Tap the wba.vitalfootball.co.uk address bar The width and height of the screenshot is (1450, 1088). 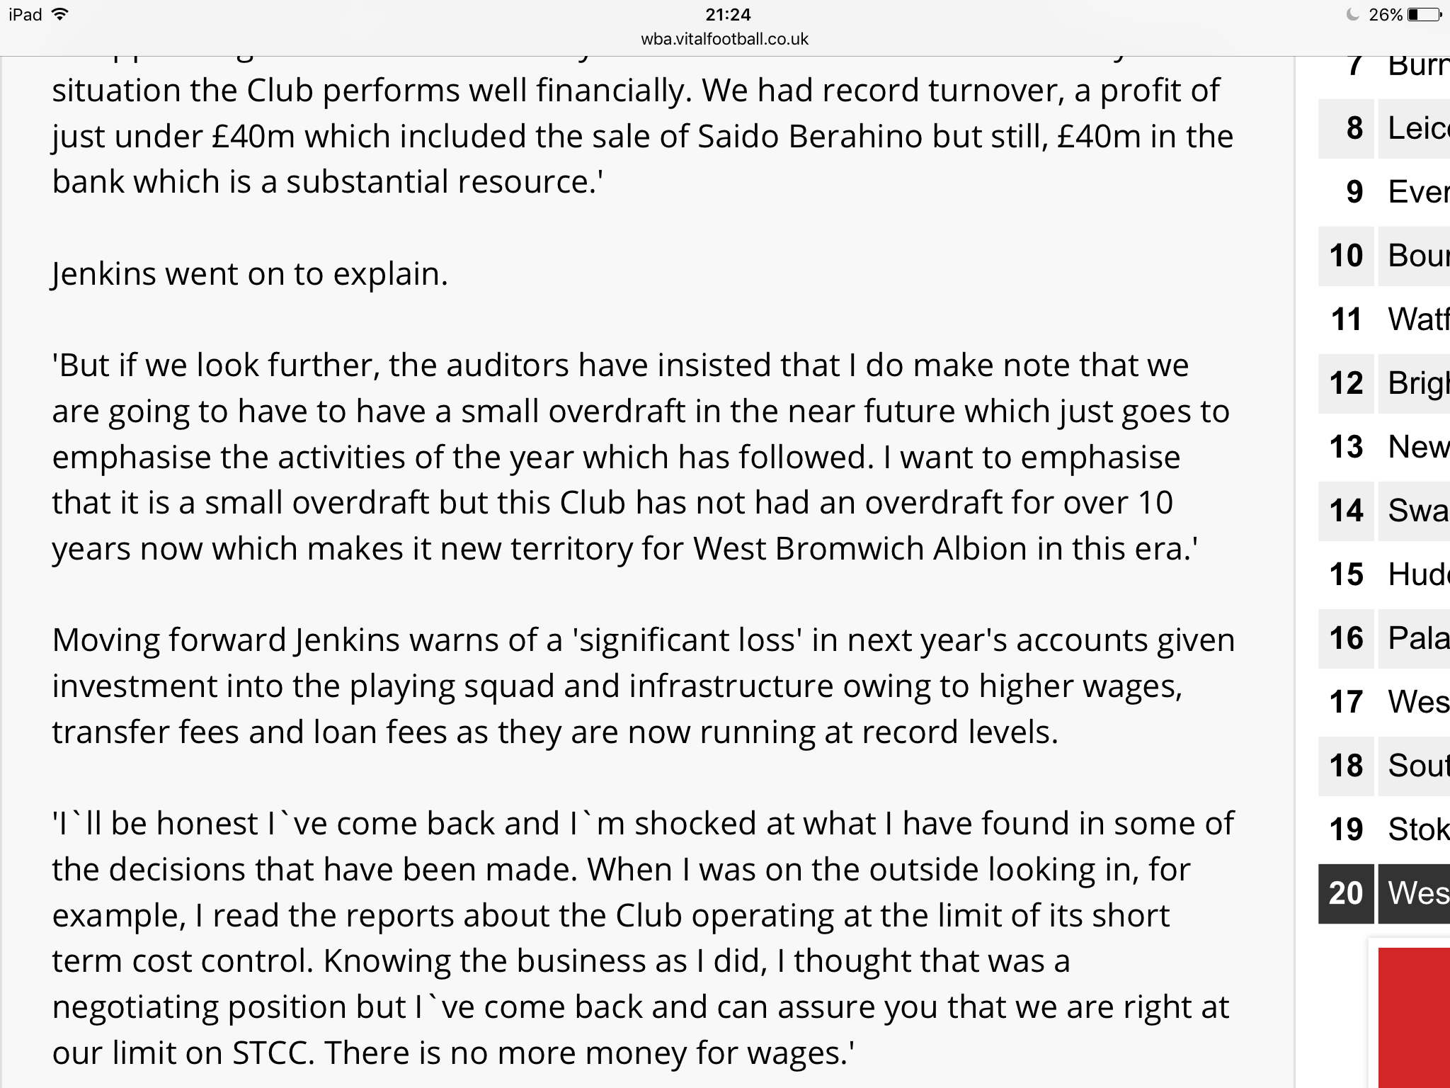(724, 39)
